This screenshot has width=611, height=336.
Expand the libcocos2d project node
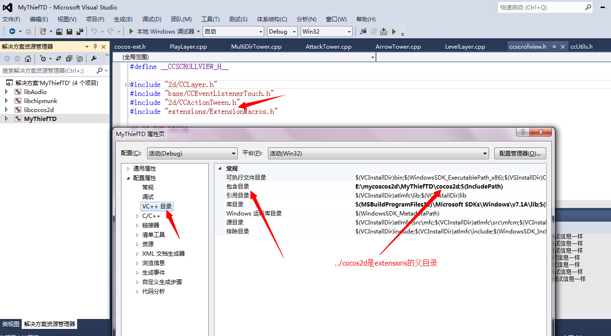click(6, 110)
